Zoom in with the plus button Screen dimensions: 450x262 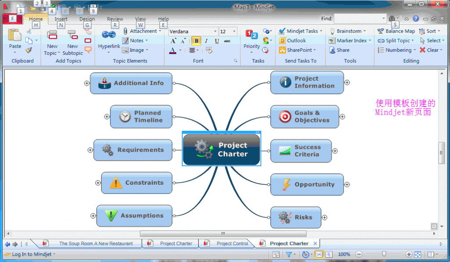pyautogui.click(x=409, y=254)
